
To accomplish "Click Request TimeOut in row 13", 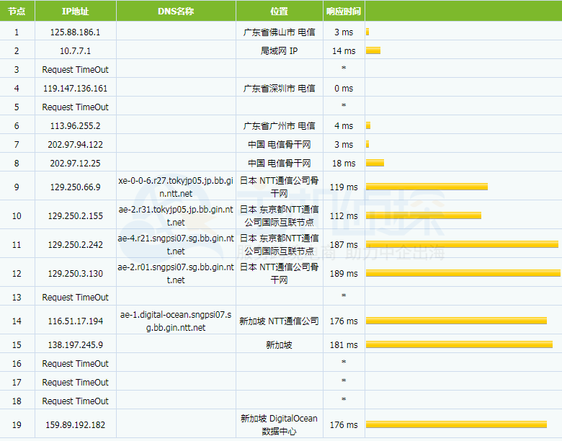I will (75, 298).
